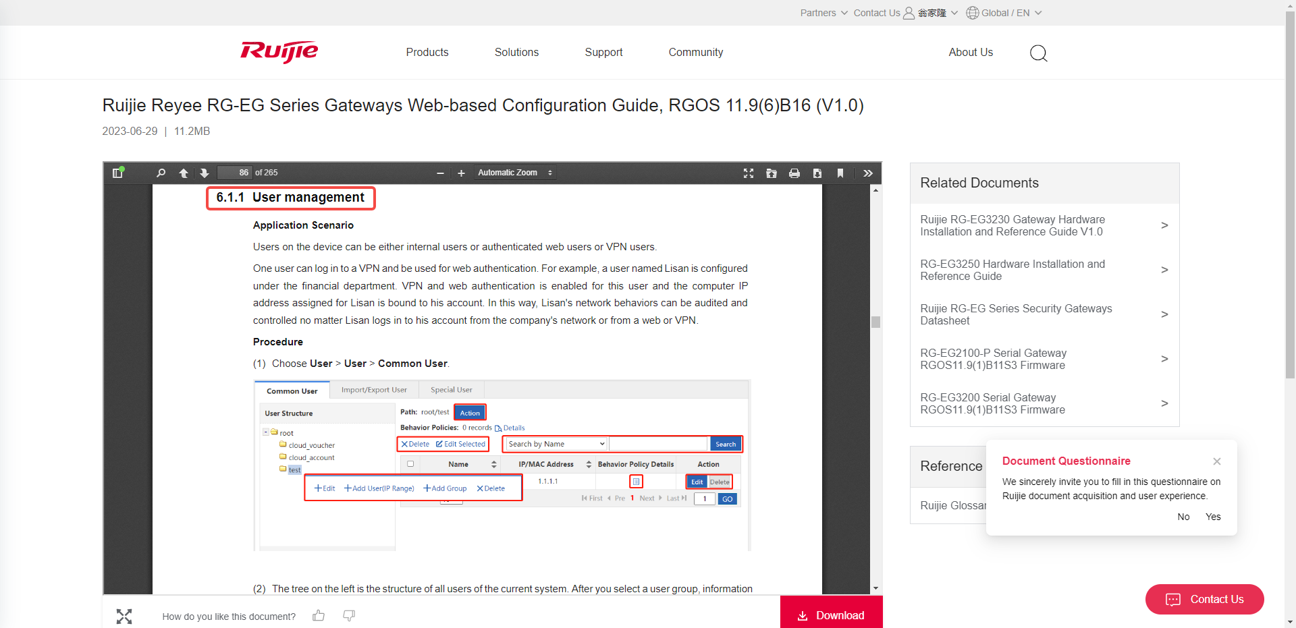Zoom out the PDF document
Screen dimensions: 1296x628
(x=440, y=173)
